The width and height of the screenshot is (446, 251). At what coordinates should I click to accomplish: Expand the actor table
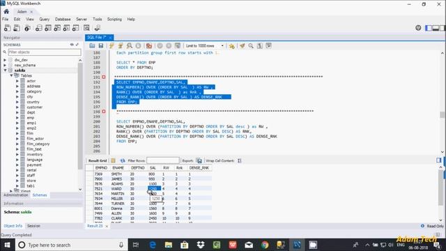17,81
